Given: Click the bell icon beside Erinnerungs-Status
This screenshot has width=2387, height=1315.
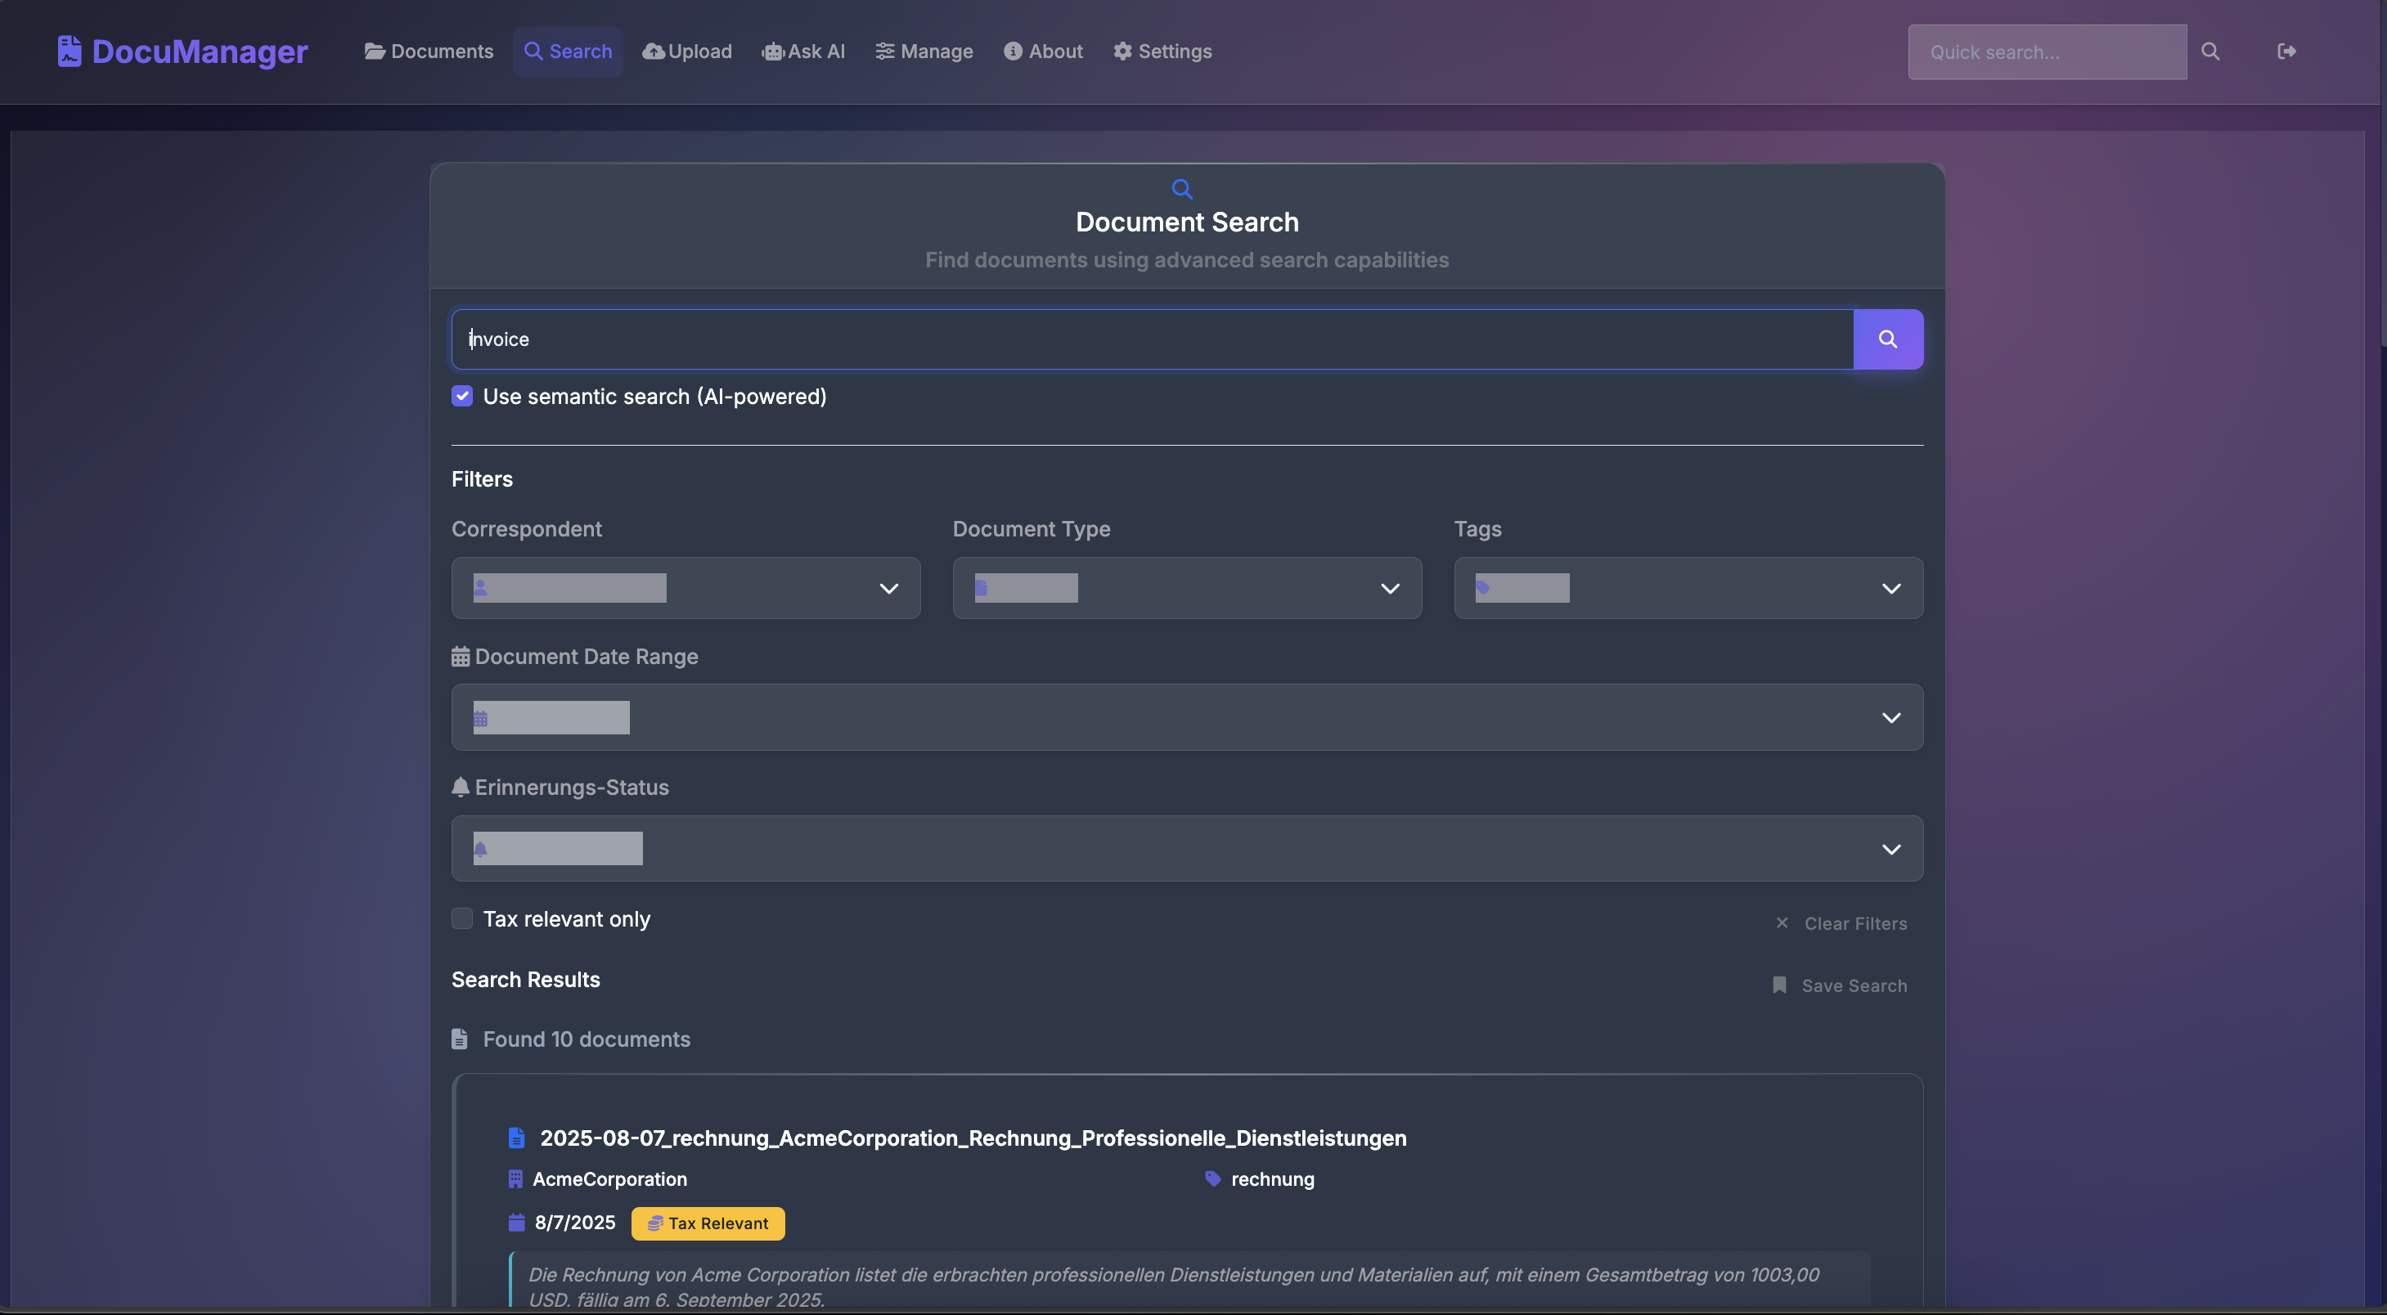Looking at the screenshot, I should pos(461,788).
